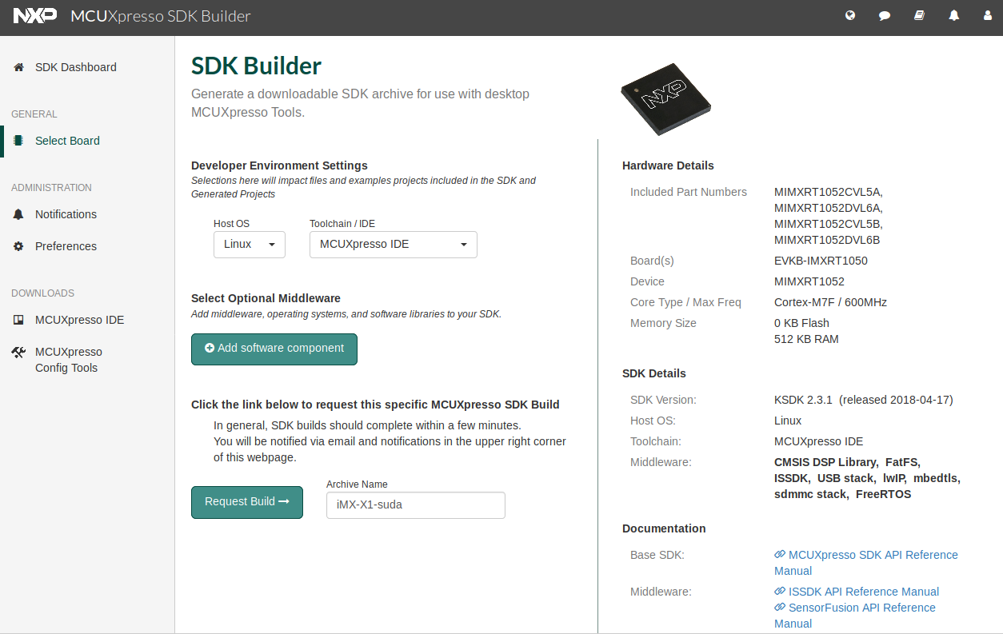Click board name EVKB-IMXRT1050
1003x634 pixels.
821,261
